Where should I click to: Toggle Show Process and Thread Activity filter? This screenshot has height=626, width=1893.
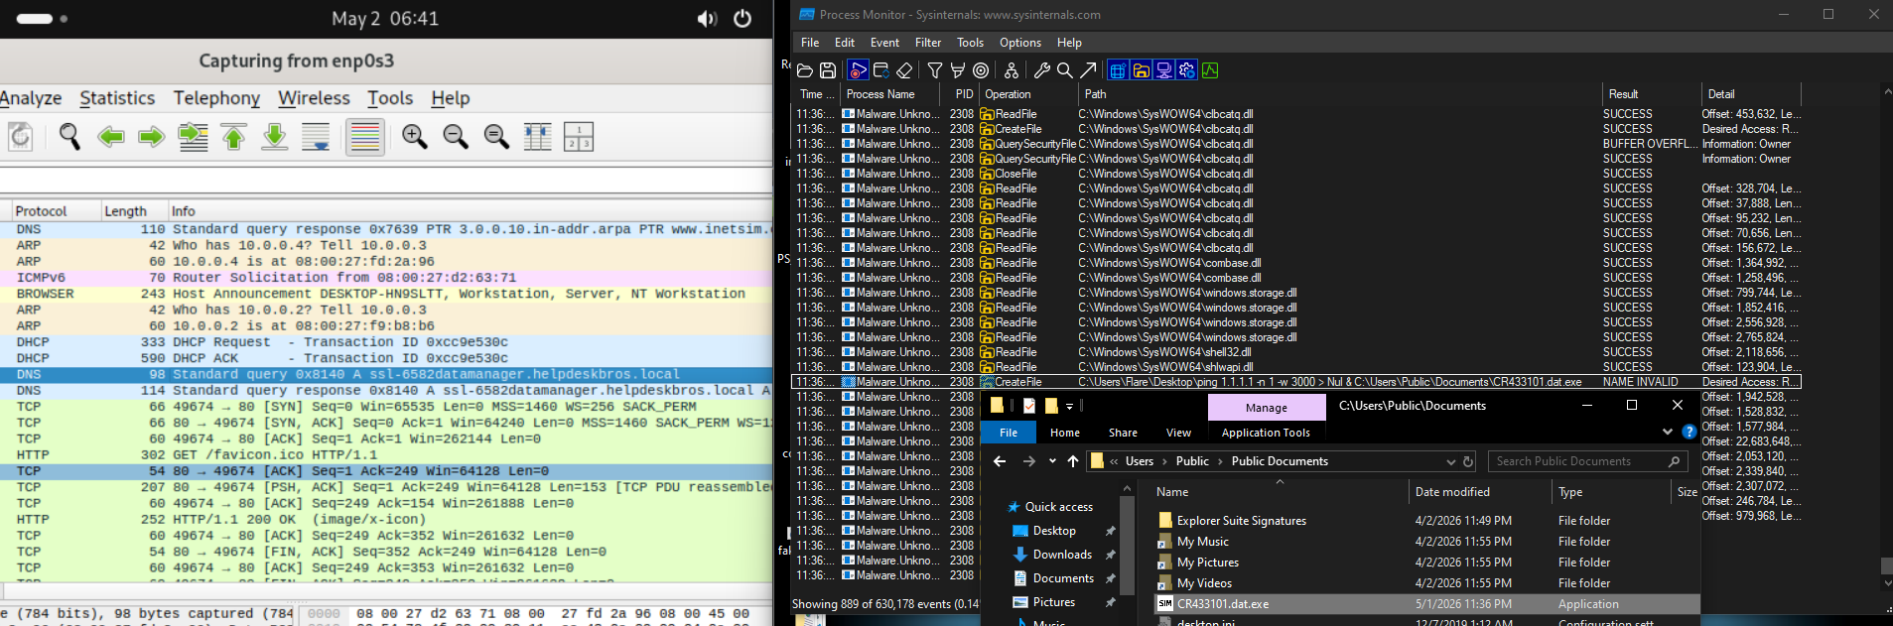click(1186, 70)
